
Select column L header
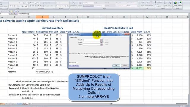(x=137, y=17)
